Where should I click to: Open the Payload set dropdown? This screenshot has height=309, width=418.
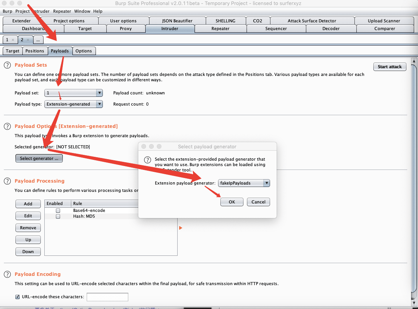[x=73, y=93]
